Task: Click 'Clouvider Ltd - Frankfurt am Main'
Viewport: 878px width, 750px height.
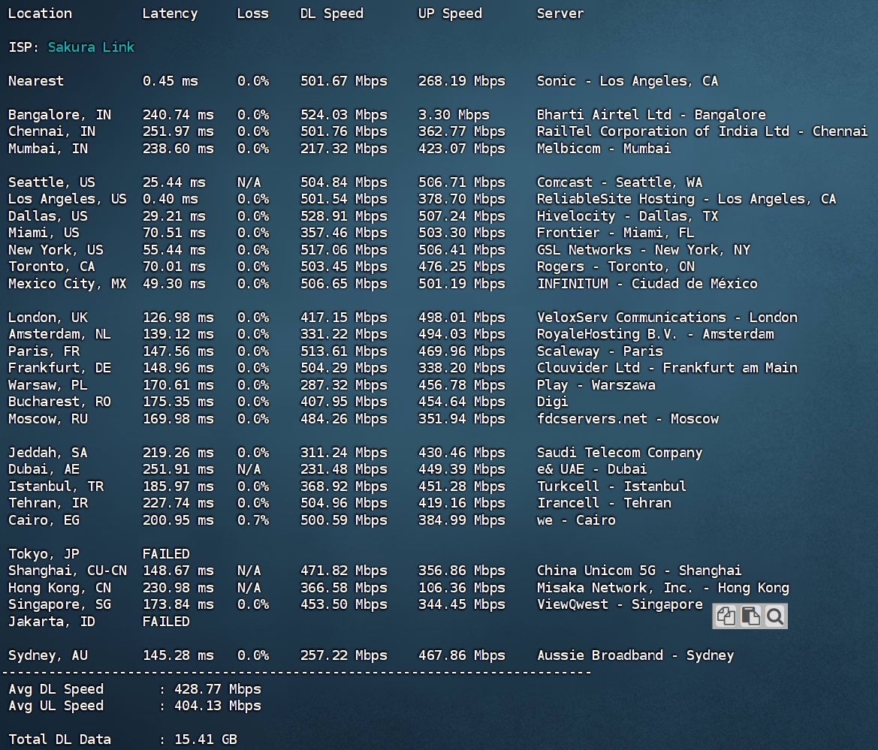Action: click(667, 368)
